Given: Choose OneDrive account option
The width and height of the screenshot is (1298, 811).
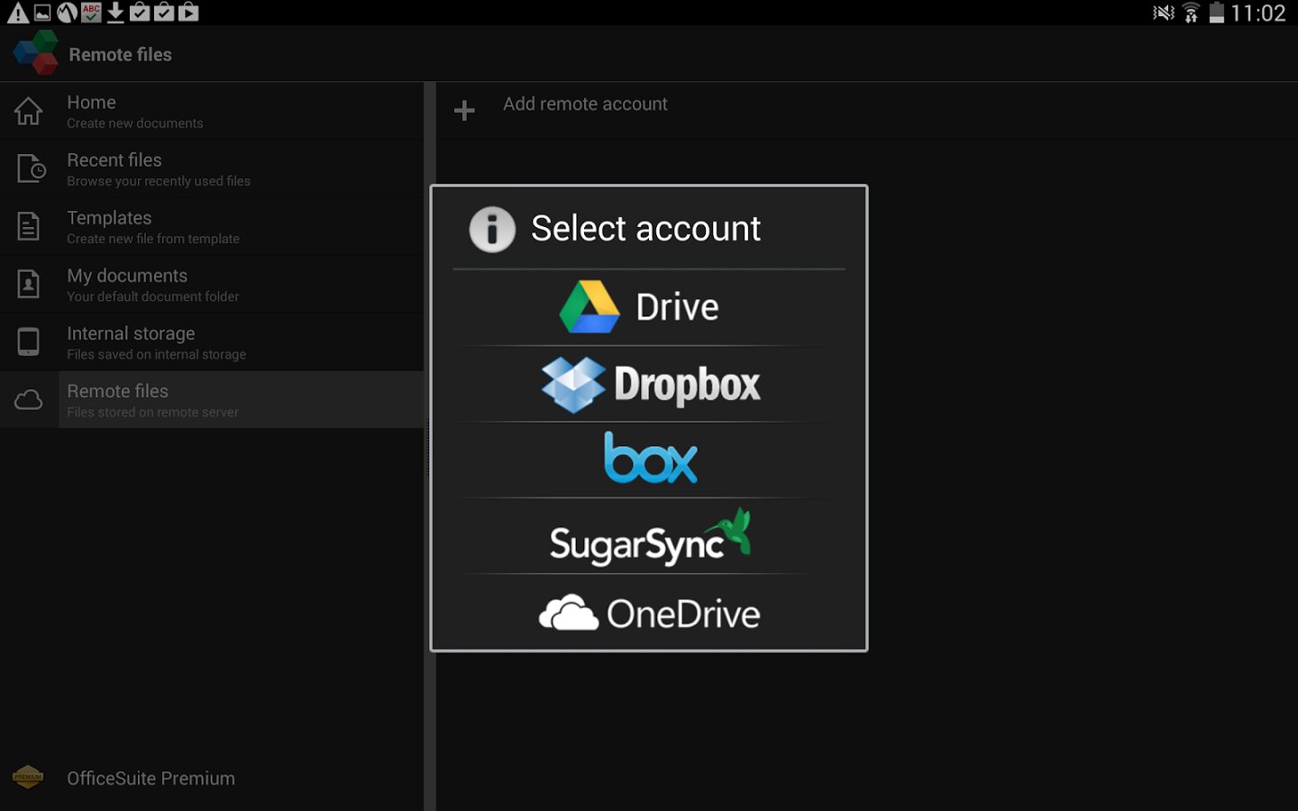Looking at the screenshot, I should (648, 614).
